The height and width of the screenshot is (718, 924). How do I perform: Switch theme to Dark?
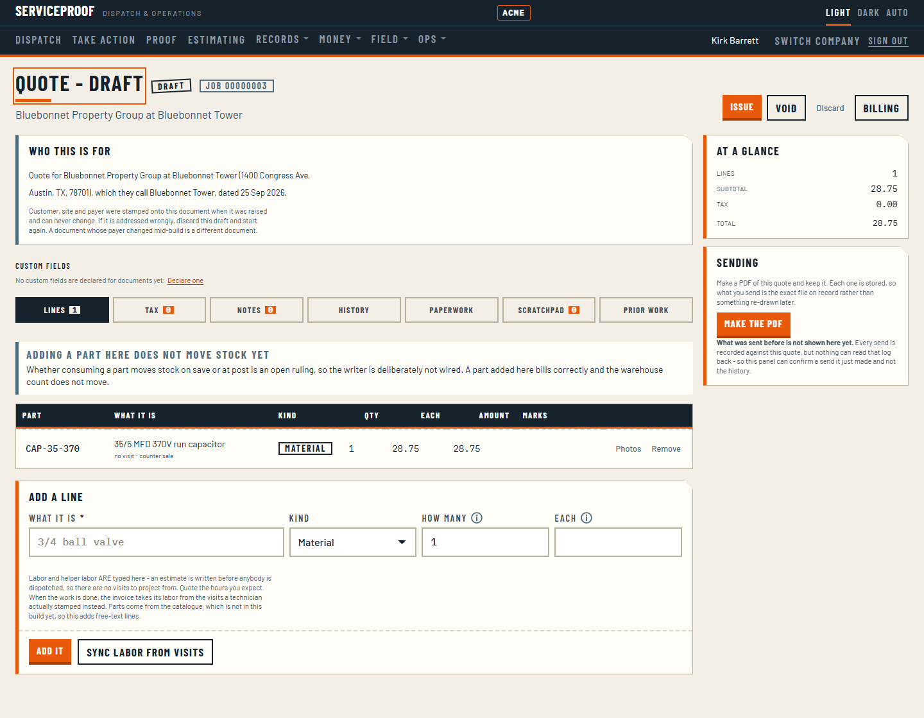[868, 13]
